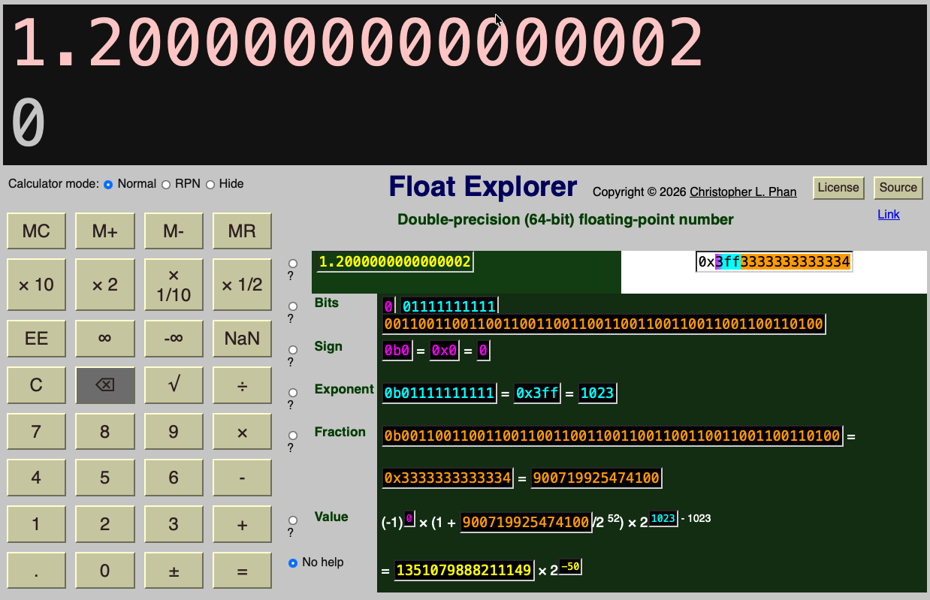Click the binary exponent field 0b01111111111
The width and height of the screenshot is (930, 600).
[x=439, y=393]
